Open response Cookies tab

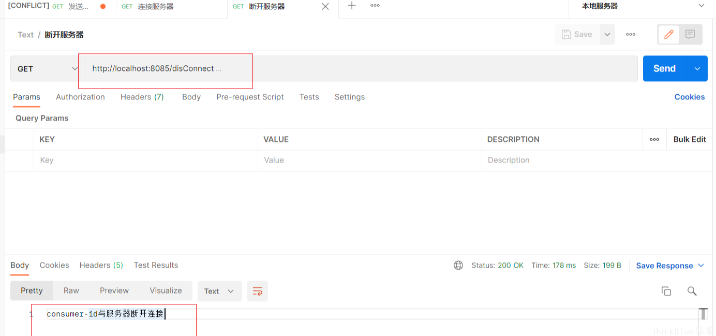point(54,265)
